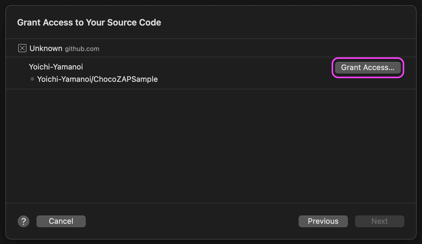Image resolution: width=422 pixels, height=244 pixels.
Task: Click the status dot beside ChocoZAPSample
Action: (32, 79)
